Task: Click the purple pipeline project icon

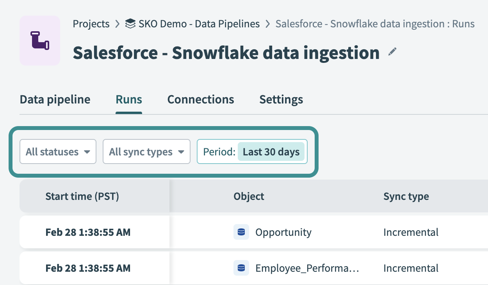Action: point(40,41)
